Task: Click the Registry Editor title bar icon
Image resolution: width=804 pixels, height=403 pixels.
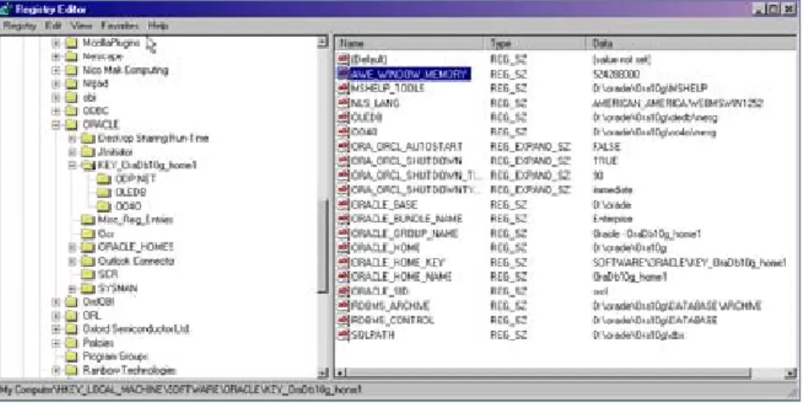Action: coord(7,9)
